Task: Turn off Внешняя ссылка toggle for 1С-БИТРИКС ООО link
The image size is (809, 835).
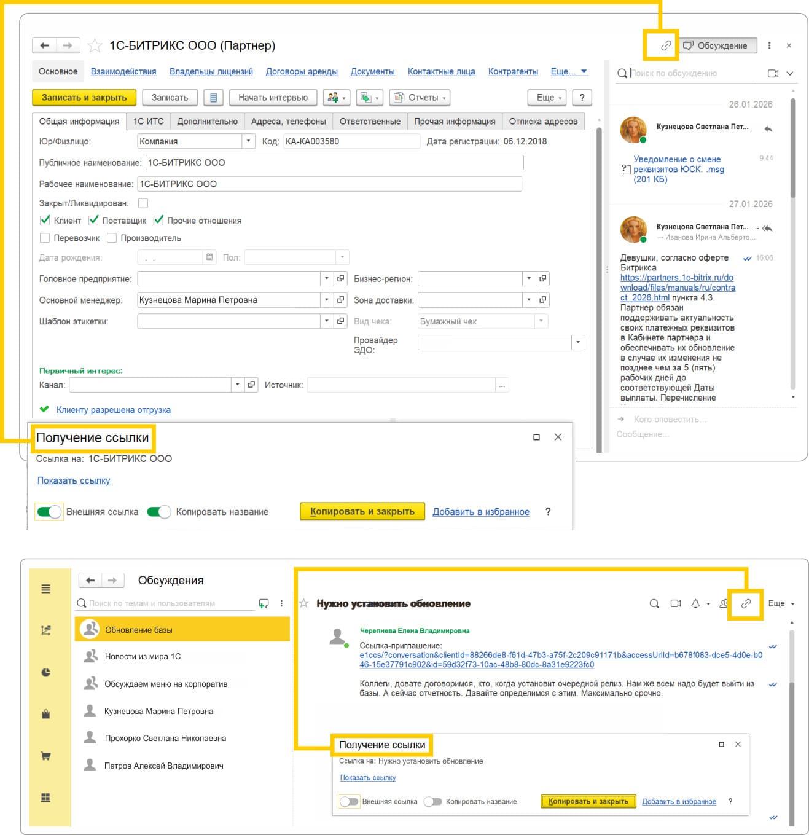Action: coord(49,512)
